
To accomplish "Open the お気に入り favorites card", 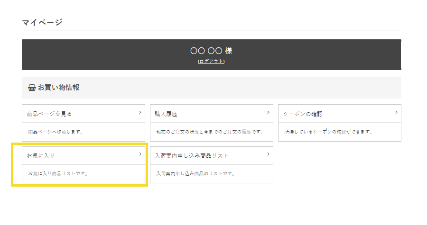I will [x=84, y=165].
